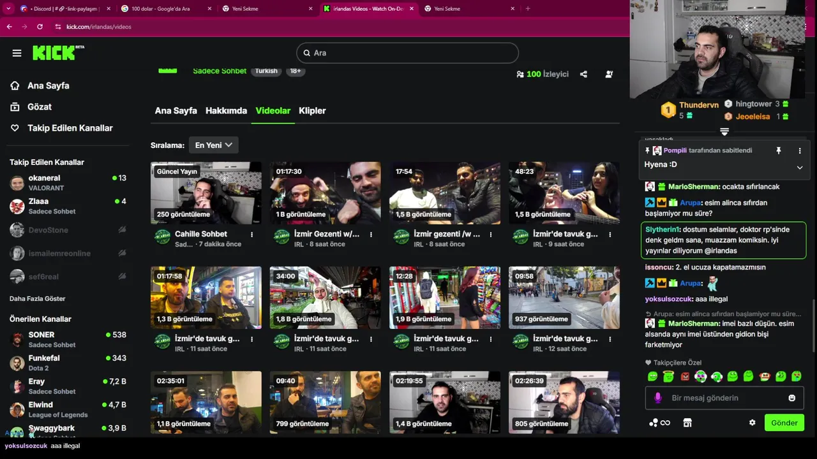Open the 34:00 video thumbnail

pyautogui.click(x=325, y=298)
